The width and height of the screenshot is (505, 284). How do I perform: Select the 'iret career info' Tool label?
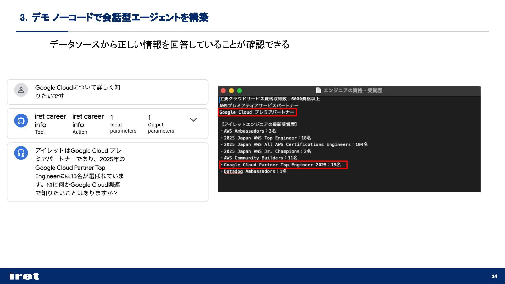(50, 124)
